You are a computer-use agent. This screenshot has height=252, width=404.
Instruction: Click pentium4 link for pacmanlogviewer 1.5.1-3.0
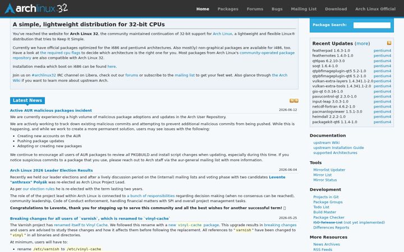(382, 111)
